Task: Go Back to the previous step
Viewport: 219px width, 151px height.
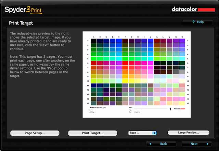Action: tap(161, 144)
